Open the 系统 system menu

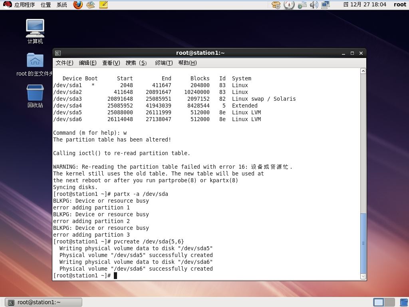62,5
